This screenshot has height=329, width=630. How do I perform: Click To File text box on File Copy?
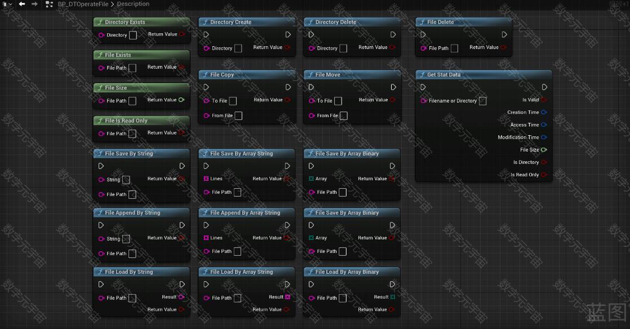coord(233,101)
